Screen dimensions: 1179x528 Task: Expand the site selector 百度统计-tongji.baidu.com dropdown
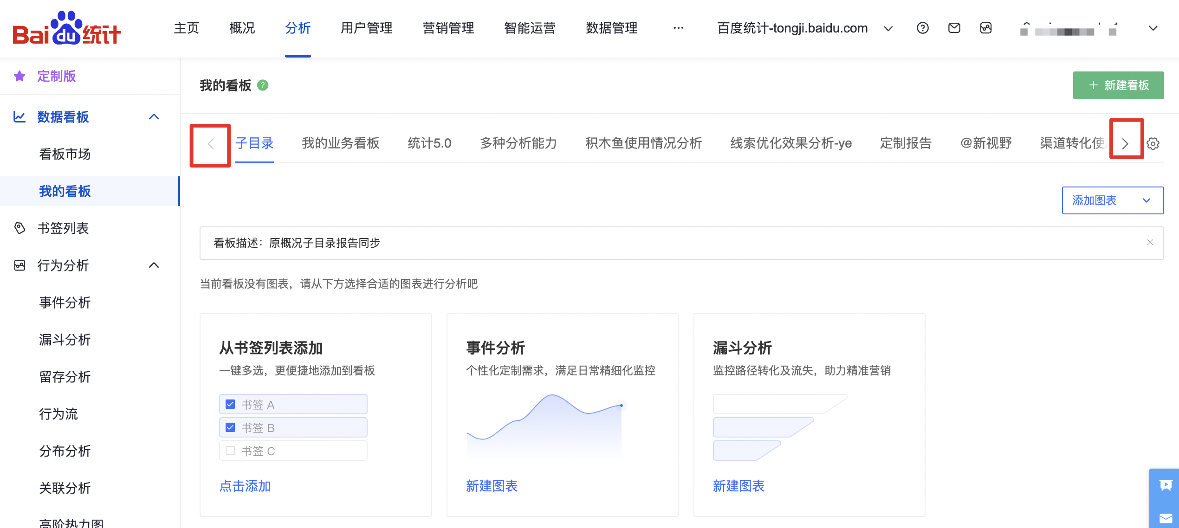click(x=888, y=29)
